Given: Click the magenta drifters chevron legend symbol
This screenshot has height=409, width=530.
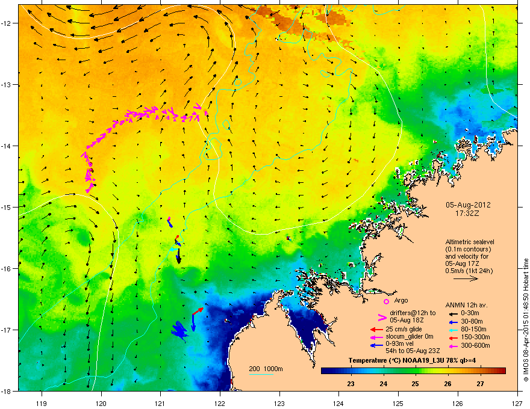Looking at the screenshot, I should point(382,317).
